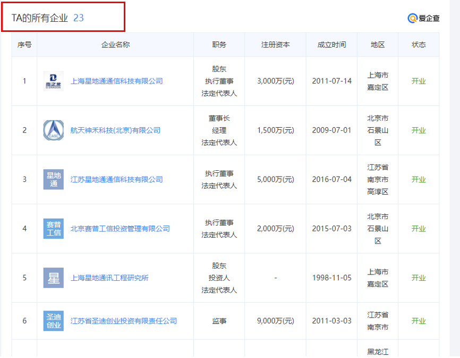Click the 上海星地通通信科技 company logo thumbnail
This screenshot has width=460, height=358.
coord(54,81)
